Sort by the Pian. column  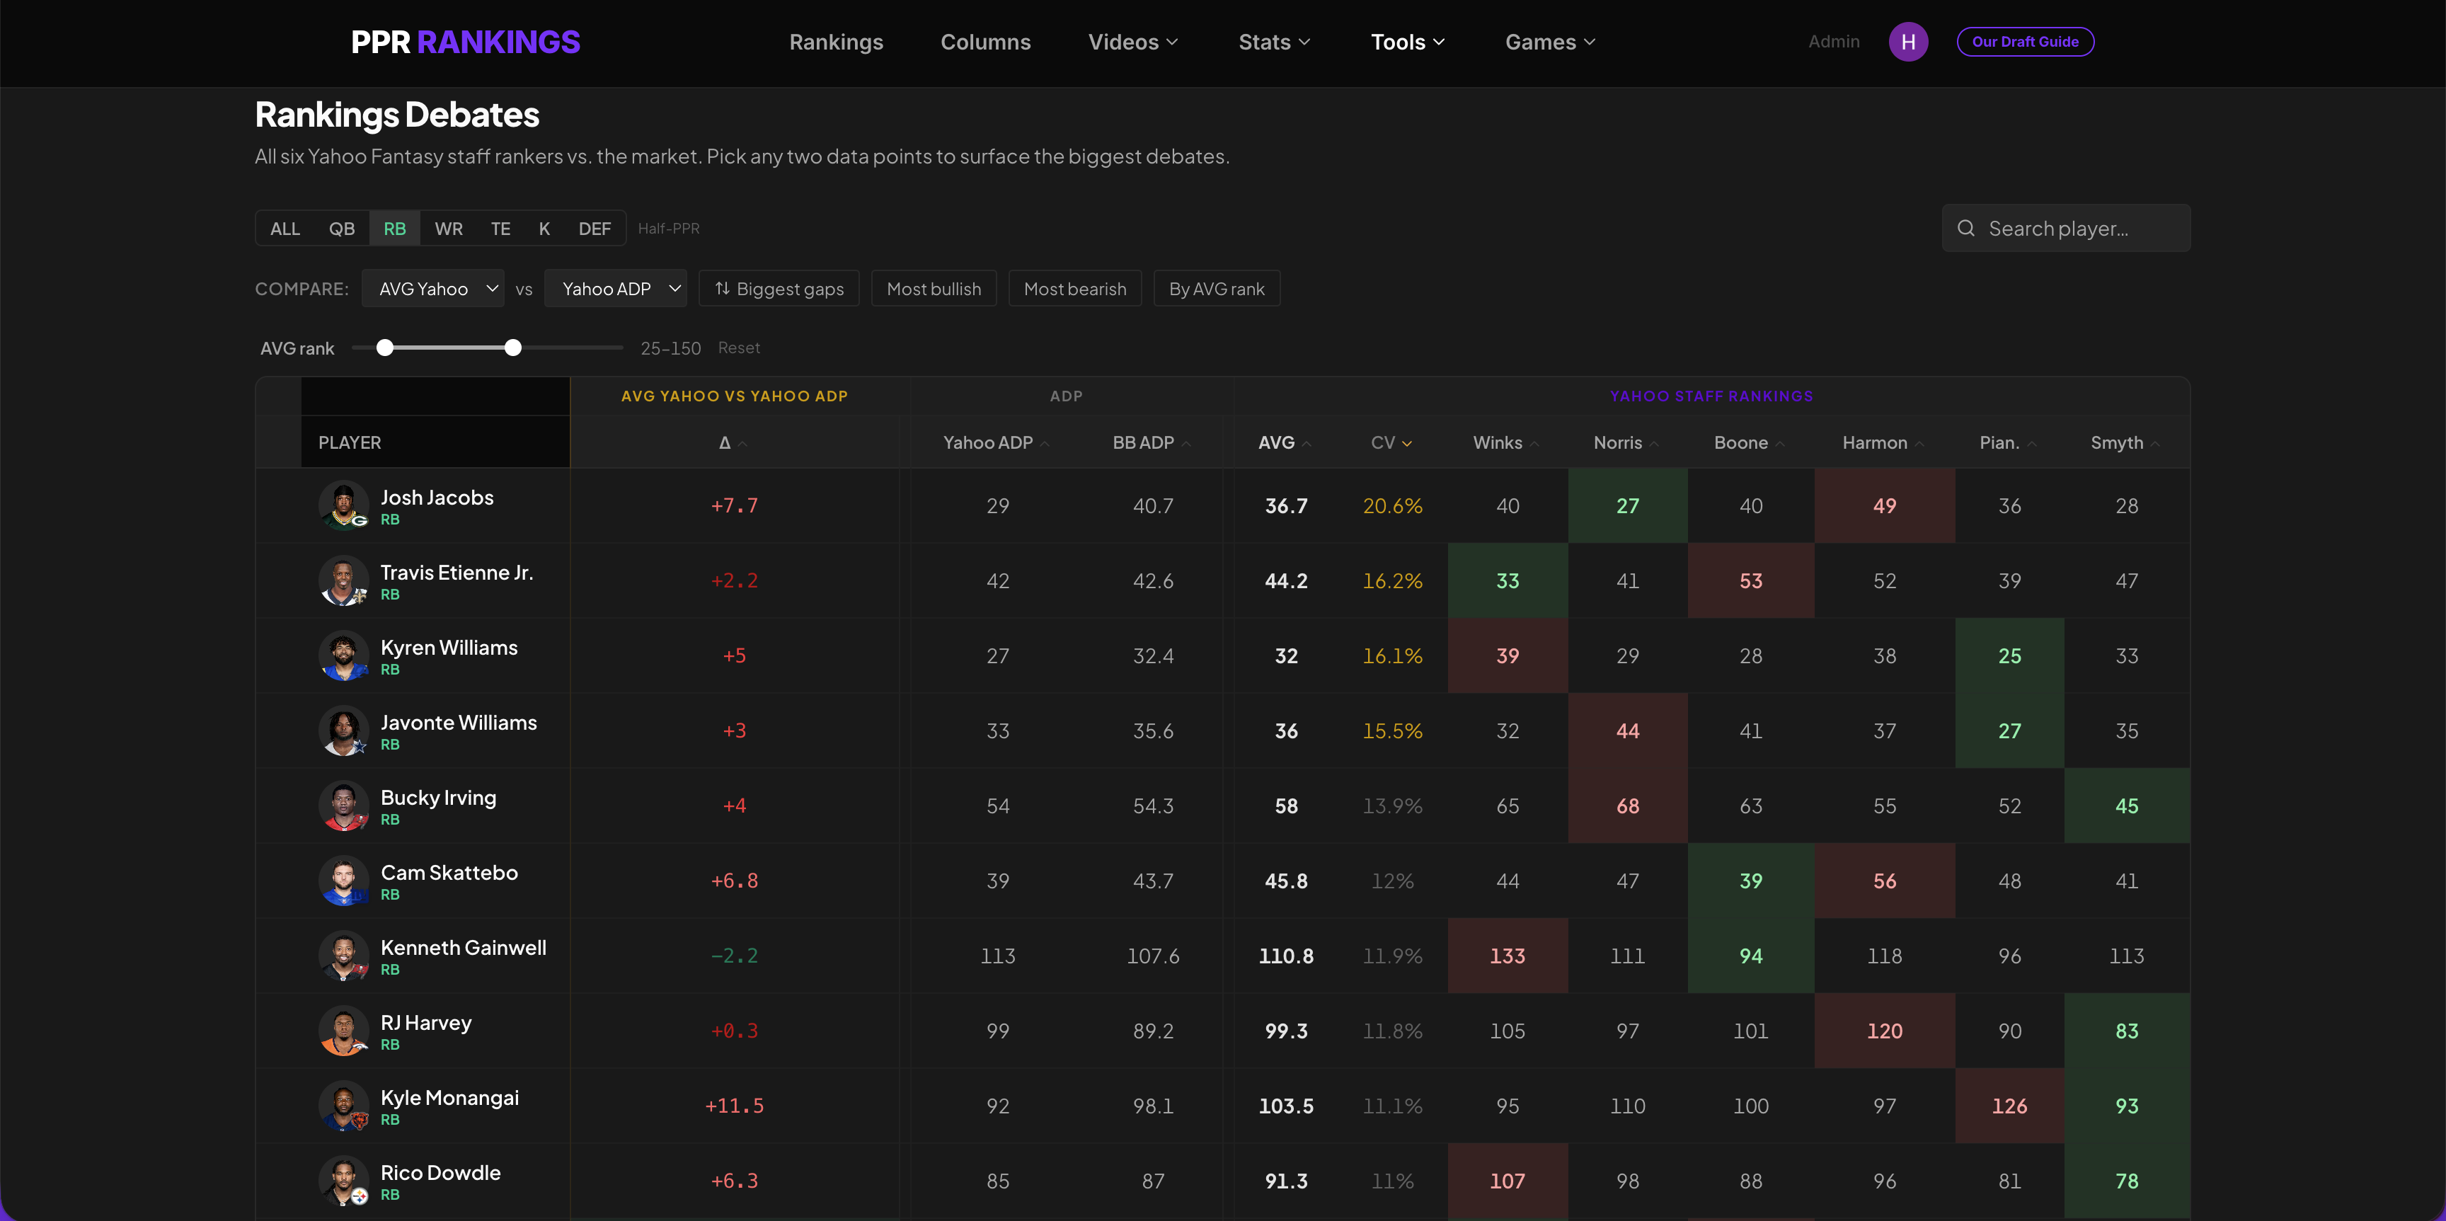coord(2009,442)
